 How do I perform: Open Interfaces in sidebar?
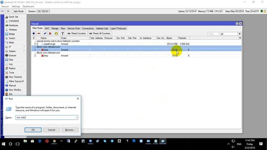pos(13,25)
